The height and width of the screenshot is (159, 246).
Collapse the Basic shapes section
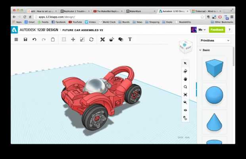point(200,50)
